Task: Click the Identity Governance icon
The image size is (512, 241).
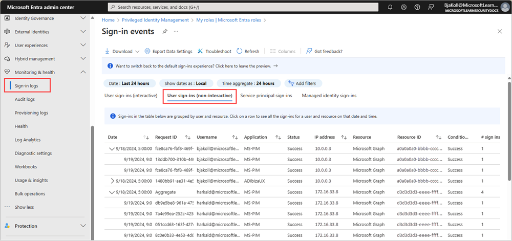Action: [x=7, y=18]
